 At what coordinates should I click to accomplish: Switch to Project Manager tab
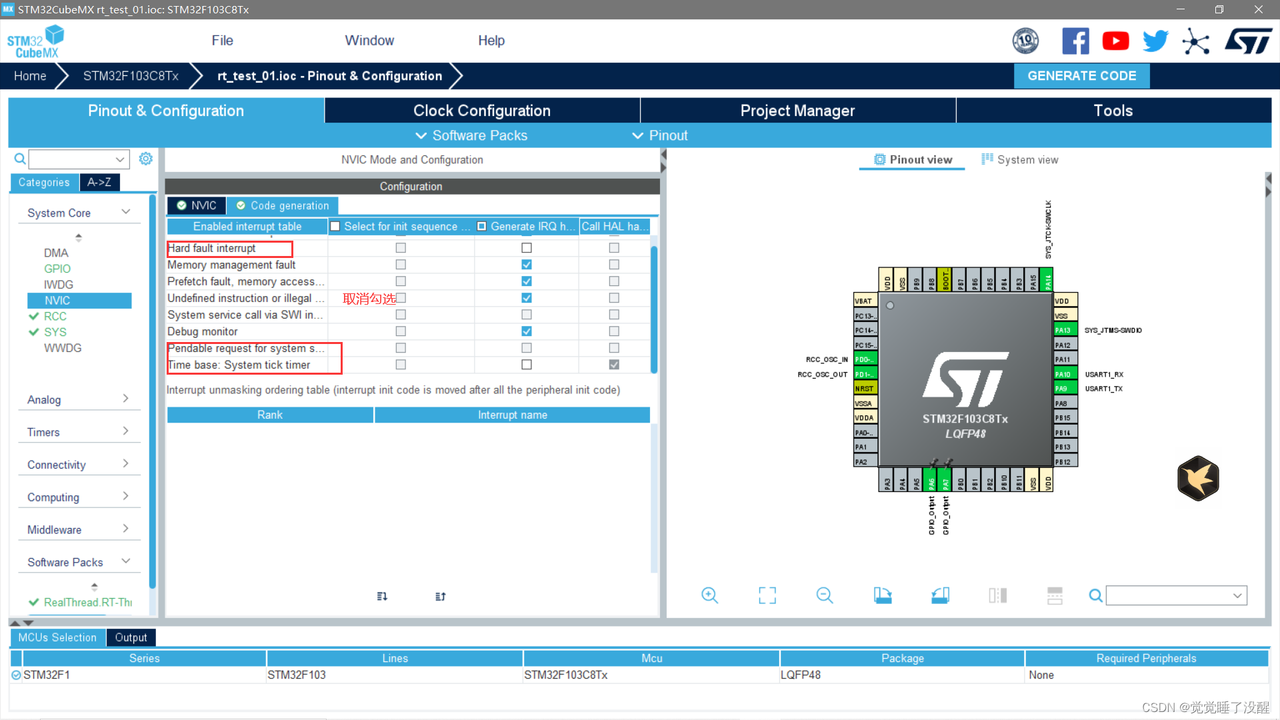[797, 111]
